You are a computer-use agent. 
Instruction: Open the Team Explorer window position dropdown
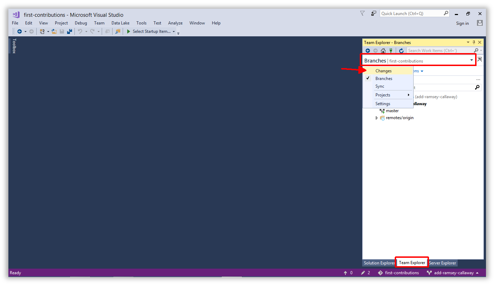click(x=468, y=42)
